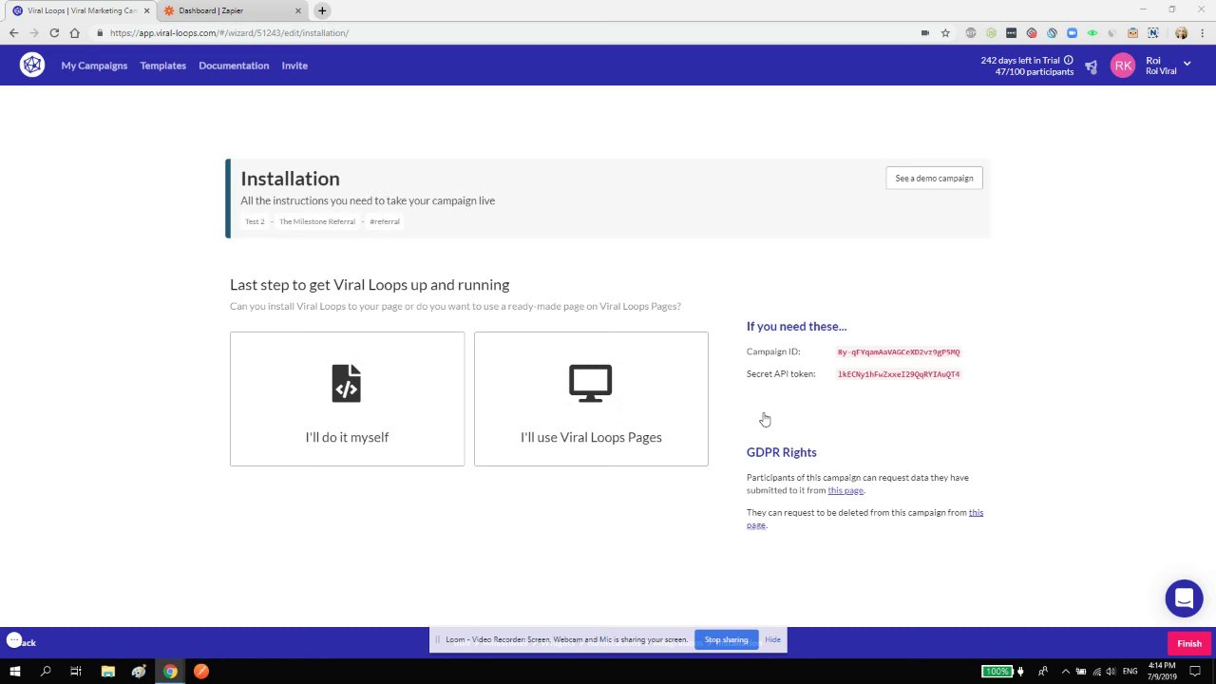
Task: Open a new browser tab
Action: coord(322,10)
